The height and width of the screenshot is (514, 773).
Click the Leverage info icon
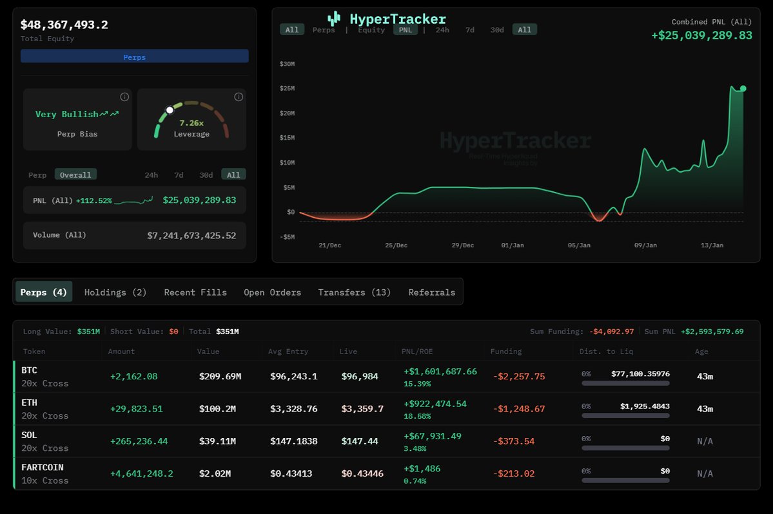pyautogui.click(x=239, y=97)
